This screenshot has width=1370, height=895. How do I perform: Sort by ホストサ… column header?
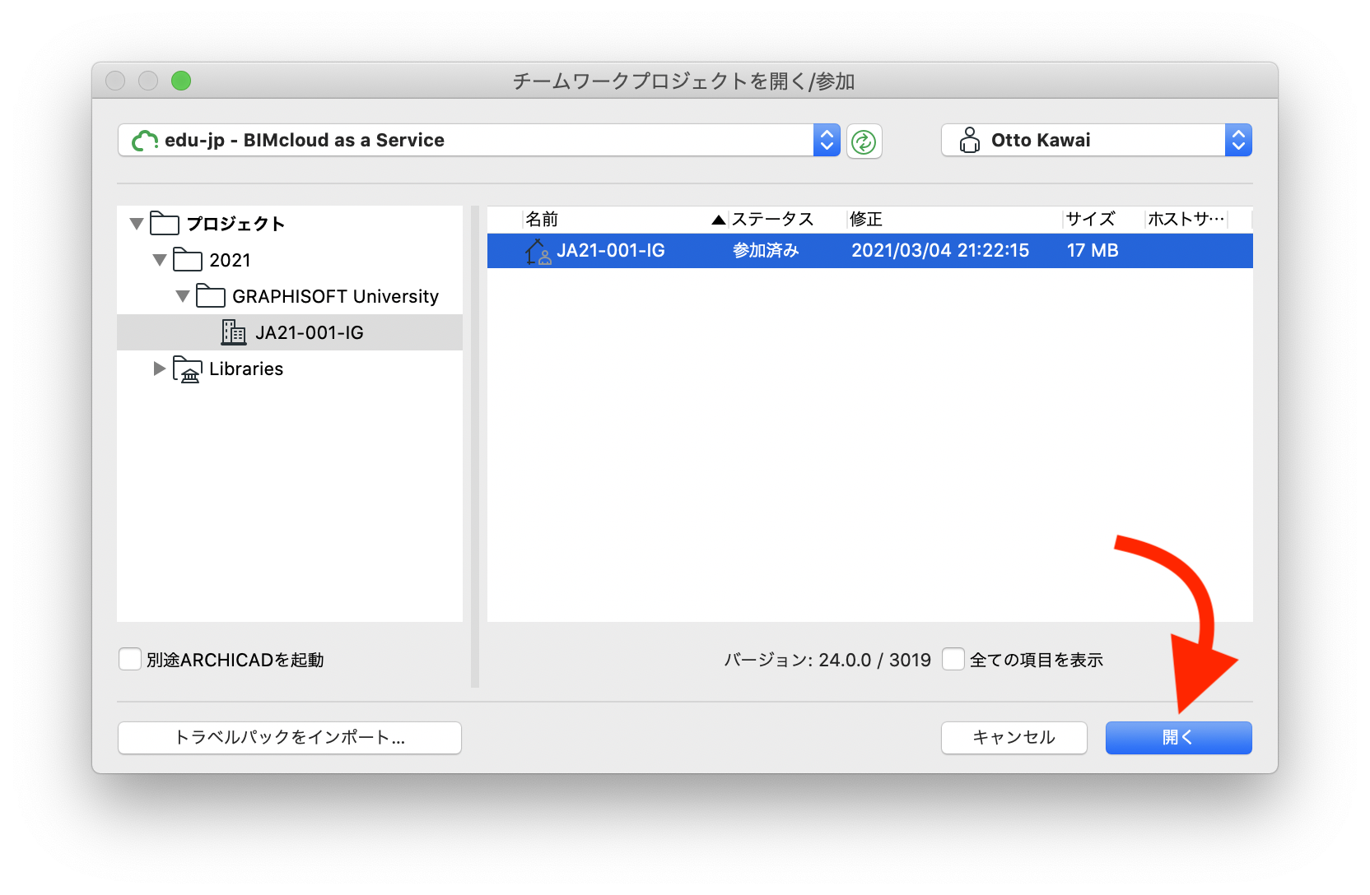point(1186,220)
